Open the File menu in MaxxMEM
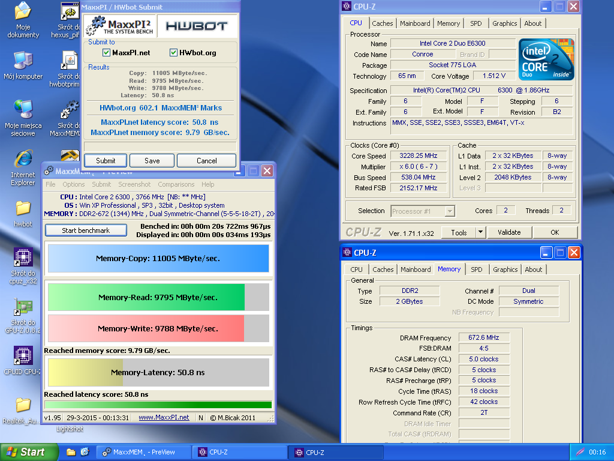This screenshot has height=461, width=614. tap(50, 184)
